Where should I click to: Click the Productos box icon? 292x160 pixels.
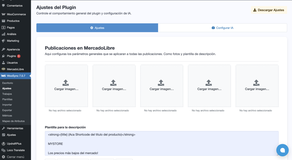pos(3,21)
